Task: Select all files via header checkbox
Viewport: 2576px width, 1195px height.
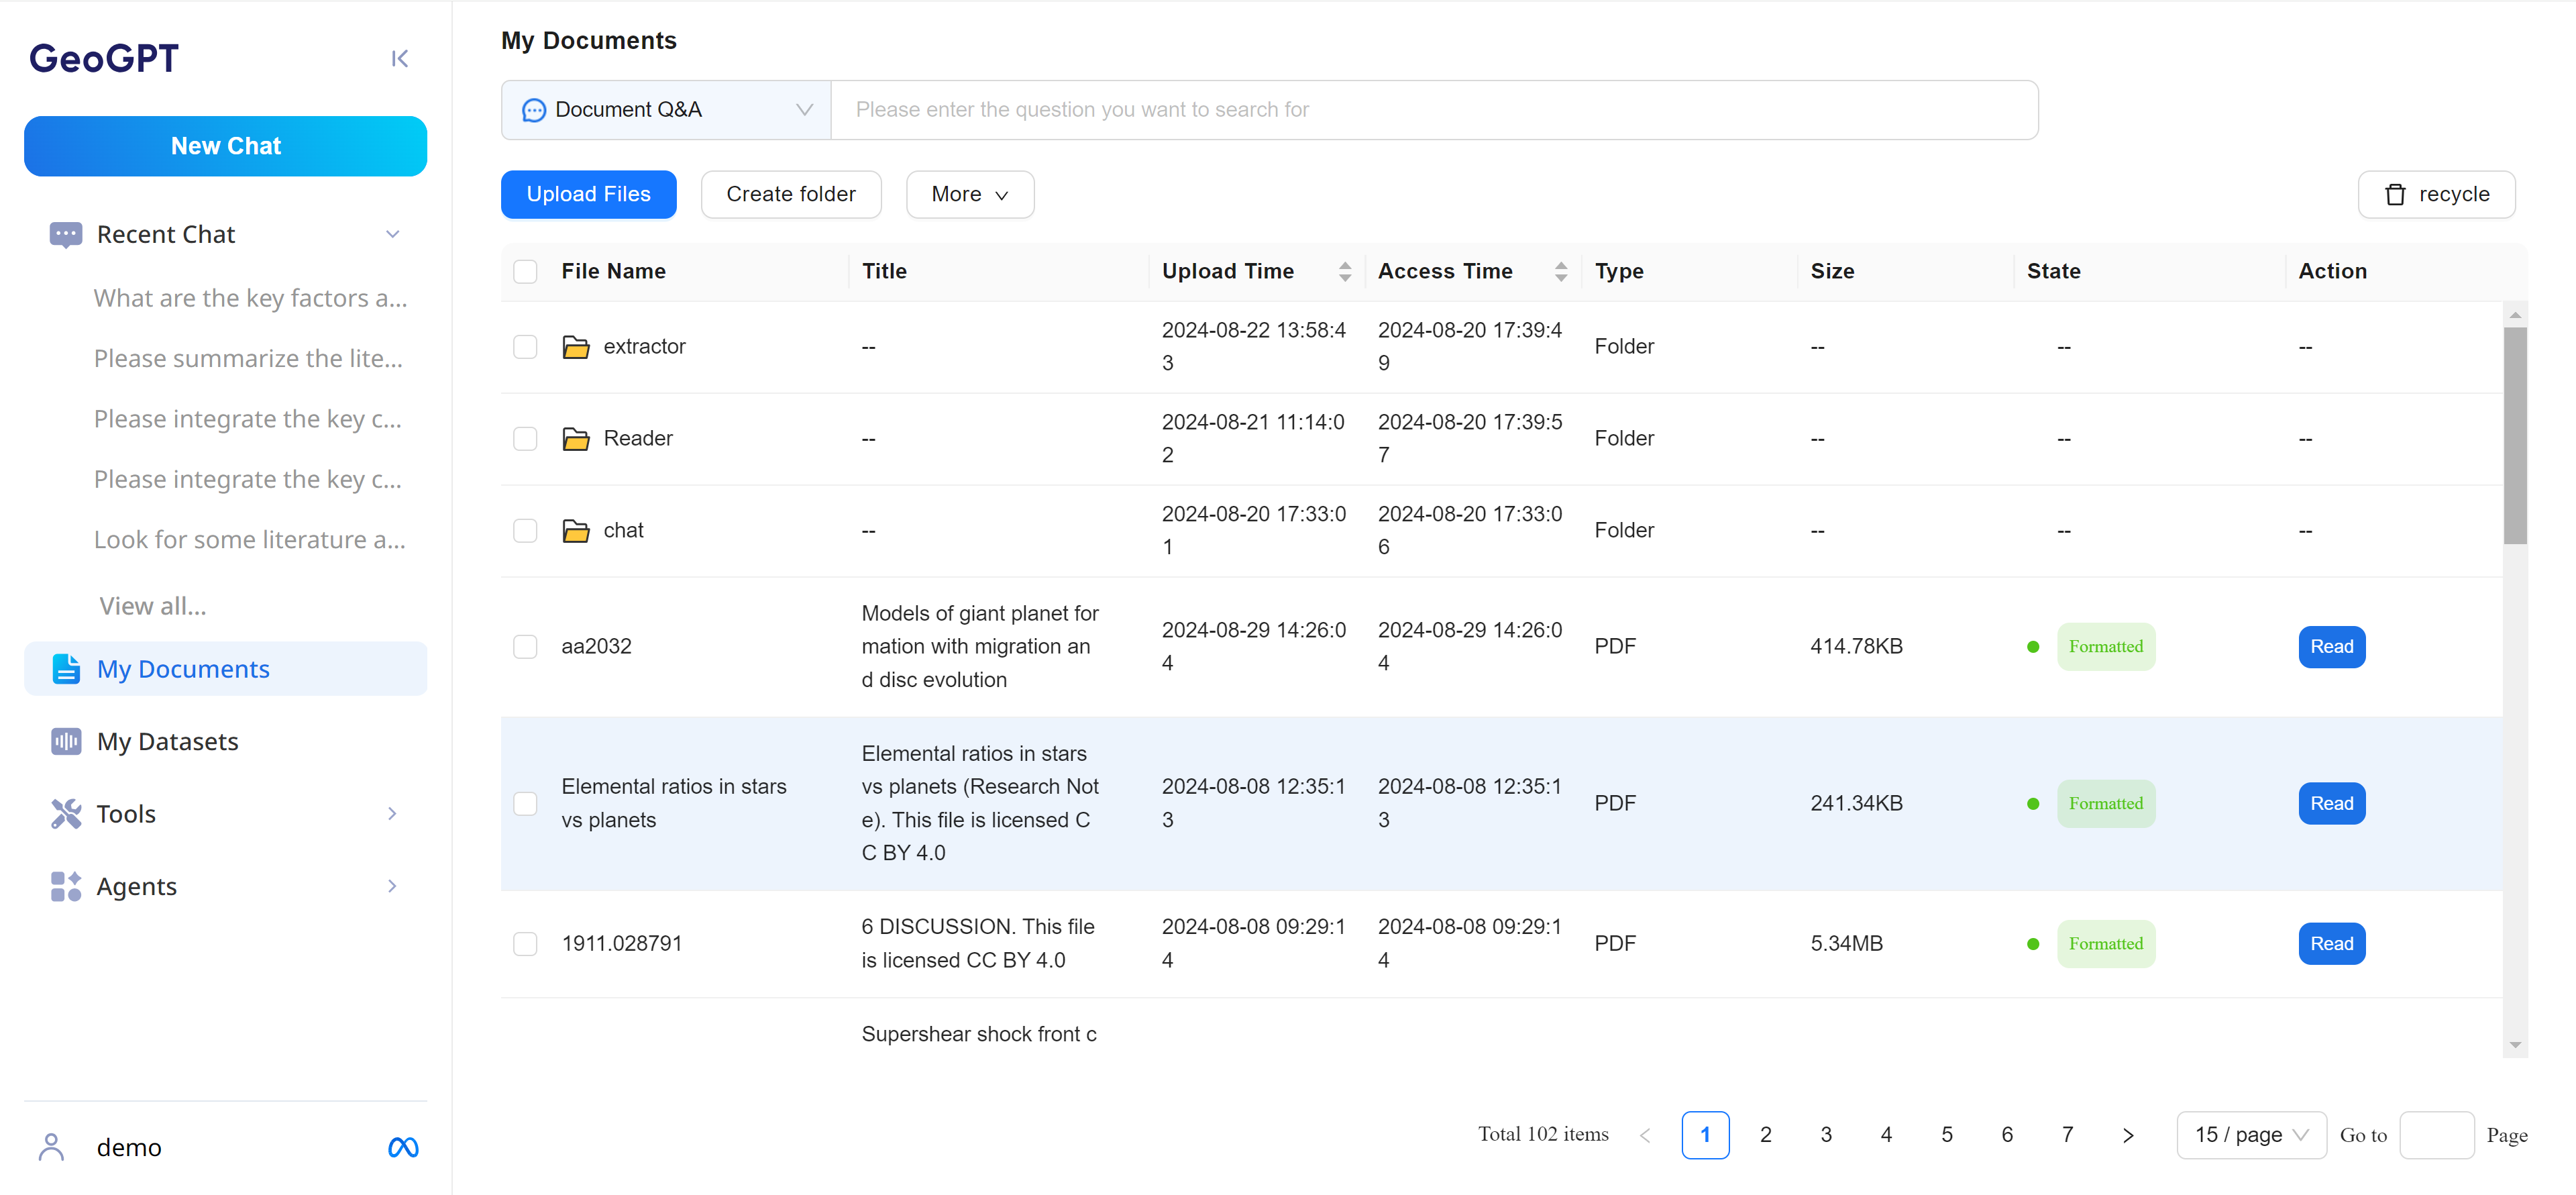Action: pos(525,271)
